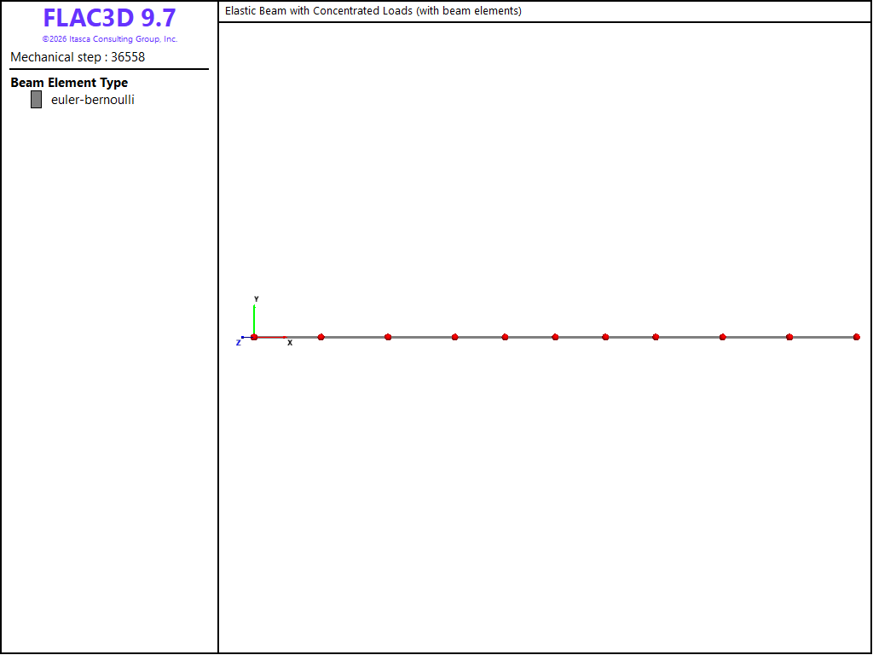Pick the fifth red node from the left
This screenshot has height=655, width=873.
[x=505, y=337]
